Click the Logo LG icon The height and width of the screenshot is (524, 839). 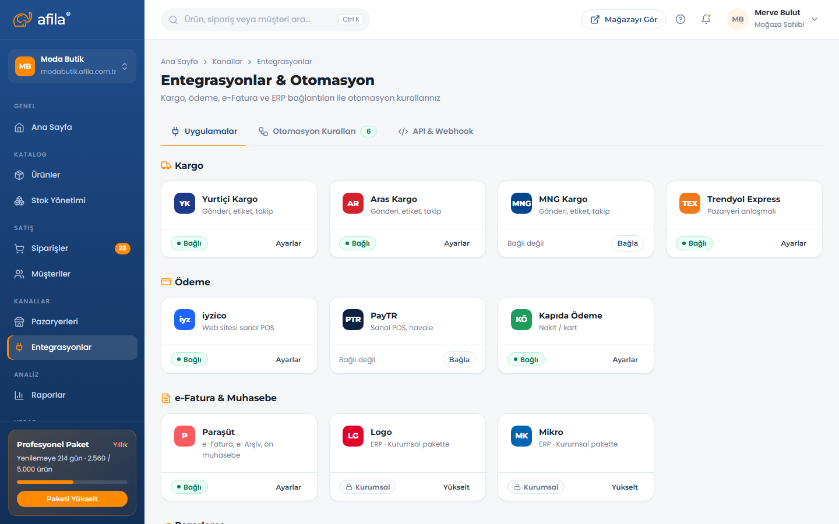click(x=353, y=436)
